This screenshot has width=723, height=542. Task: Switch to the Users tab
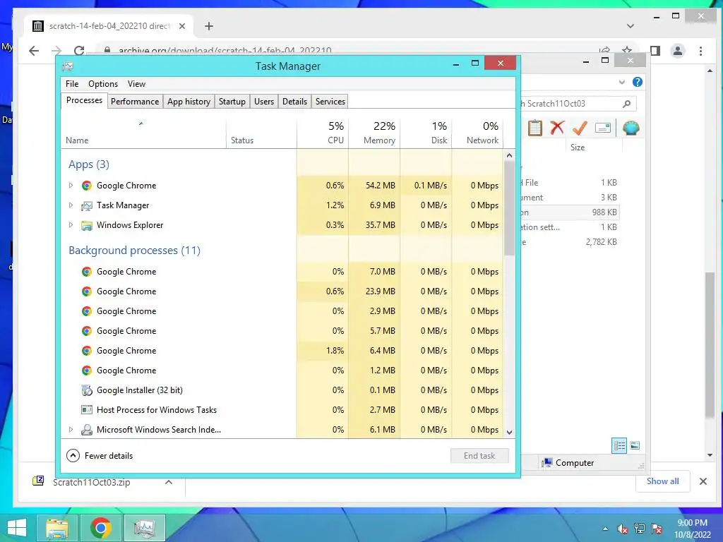pos(264,102)
